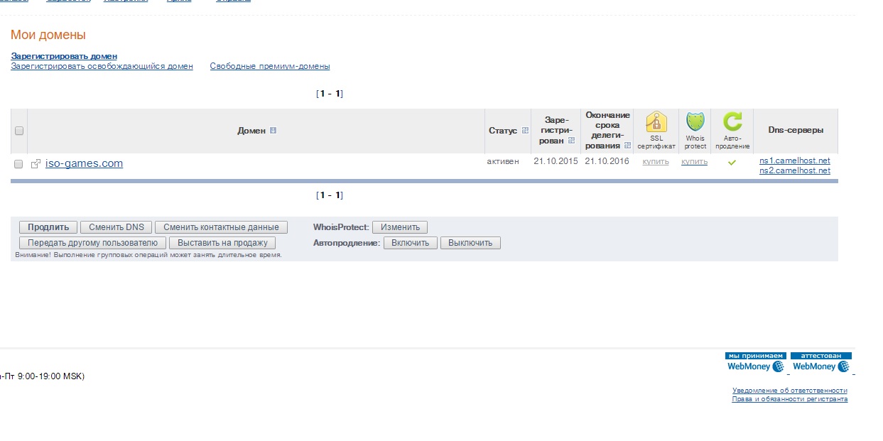
Task: Click the Whois protect shield icon
Action: [x=695, y=122]
